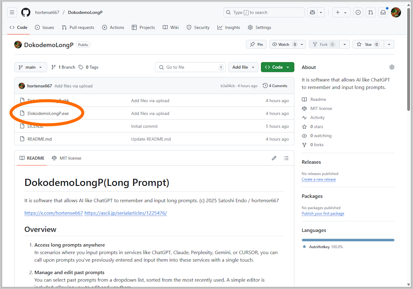The image size is (413, 289).
Task: Go to the Actions tab
Action: (113, 27)
